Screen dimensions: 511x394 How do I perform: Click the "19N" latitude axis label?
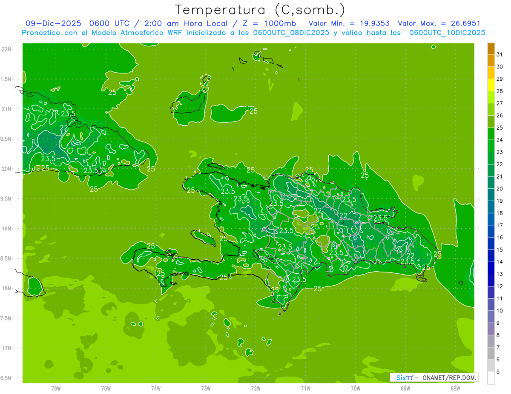pyautogui.click(x=7, y=228)
